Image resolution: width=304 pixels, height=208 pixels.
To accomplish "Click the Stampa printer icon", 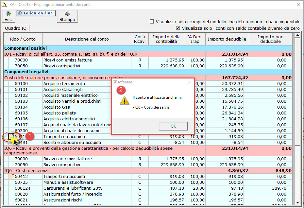I will pyautogui.click(x=67, y=14).
